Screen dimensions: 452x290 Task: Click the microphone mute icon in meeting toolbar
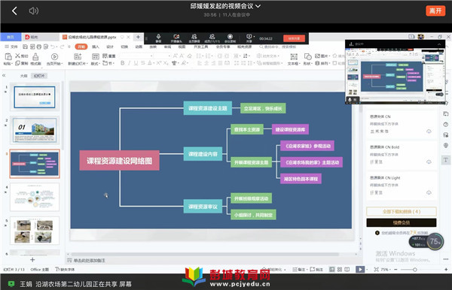point(158,38)
